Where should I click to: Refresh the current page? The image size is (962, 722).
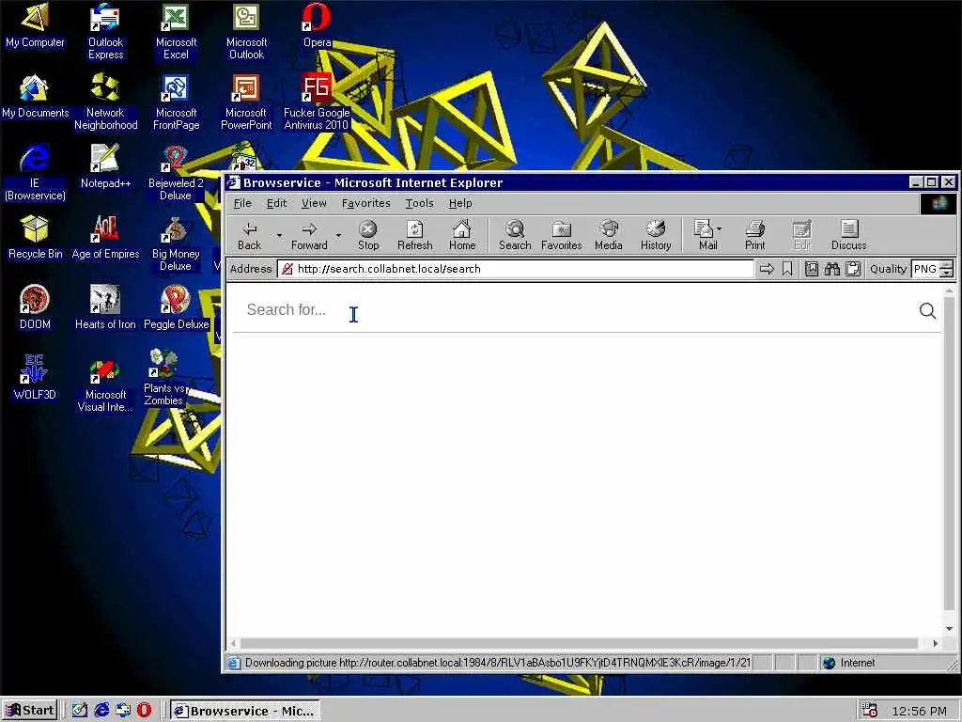point(414,236)
